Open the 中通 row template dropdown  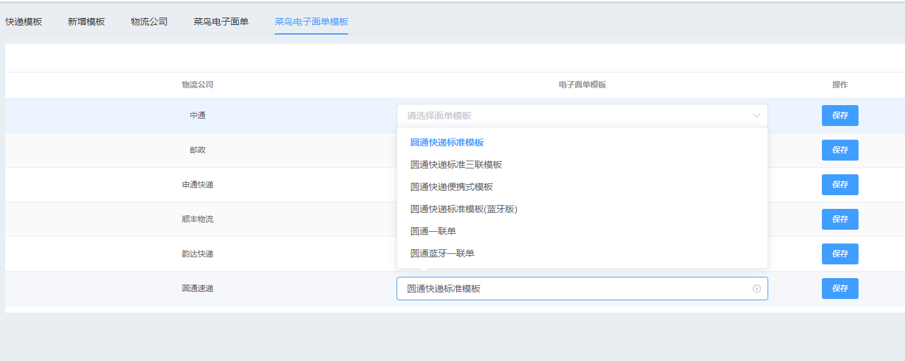pos(582,116)
